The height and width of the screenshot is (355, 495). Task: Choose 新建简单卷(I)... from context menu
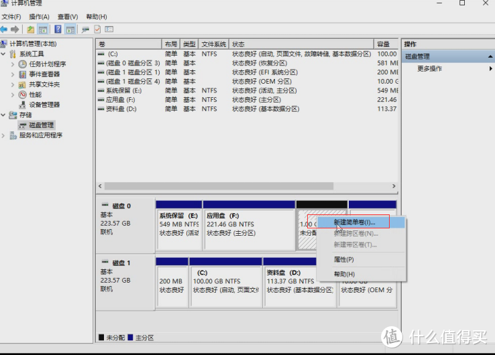point(355,222)
